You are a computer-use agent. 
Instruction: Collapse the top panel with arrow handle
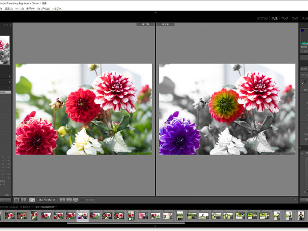pos(155,13)
